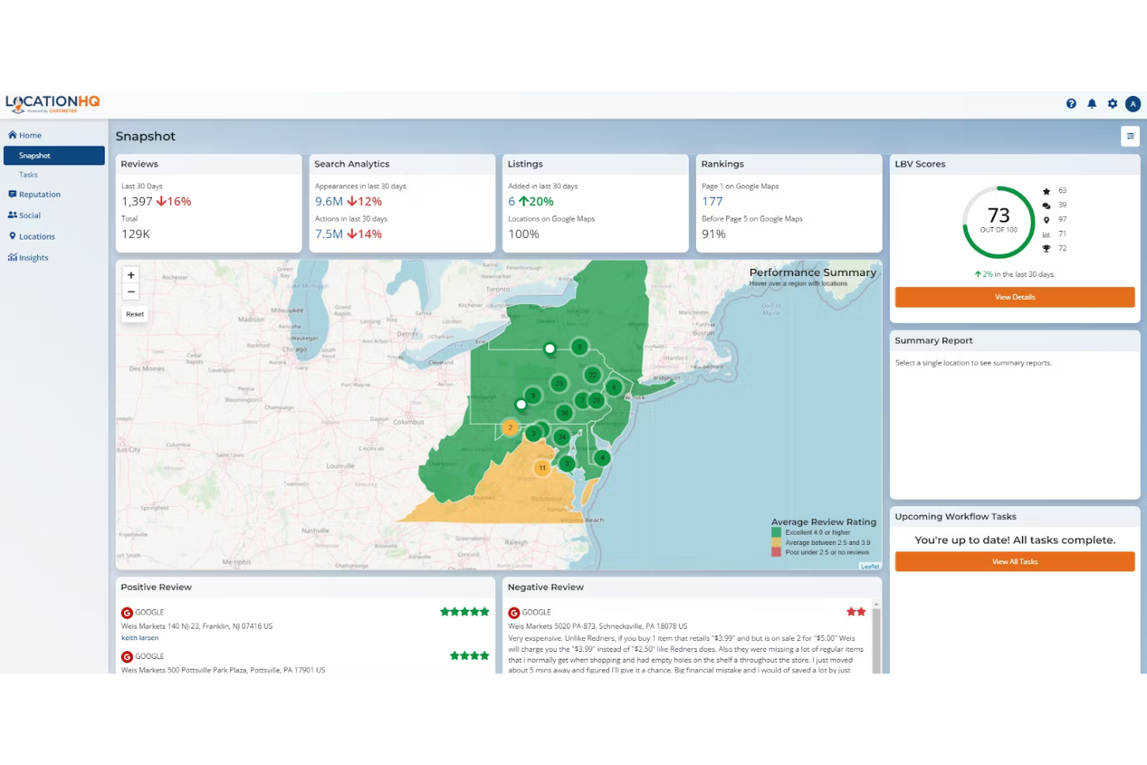
Task: Click the map pin icon in LBV Scores
Action: (x=1046, y=220)
